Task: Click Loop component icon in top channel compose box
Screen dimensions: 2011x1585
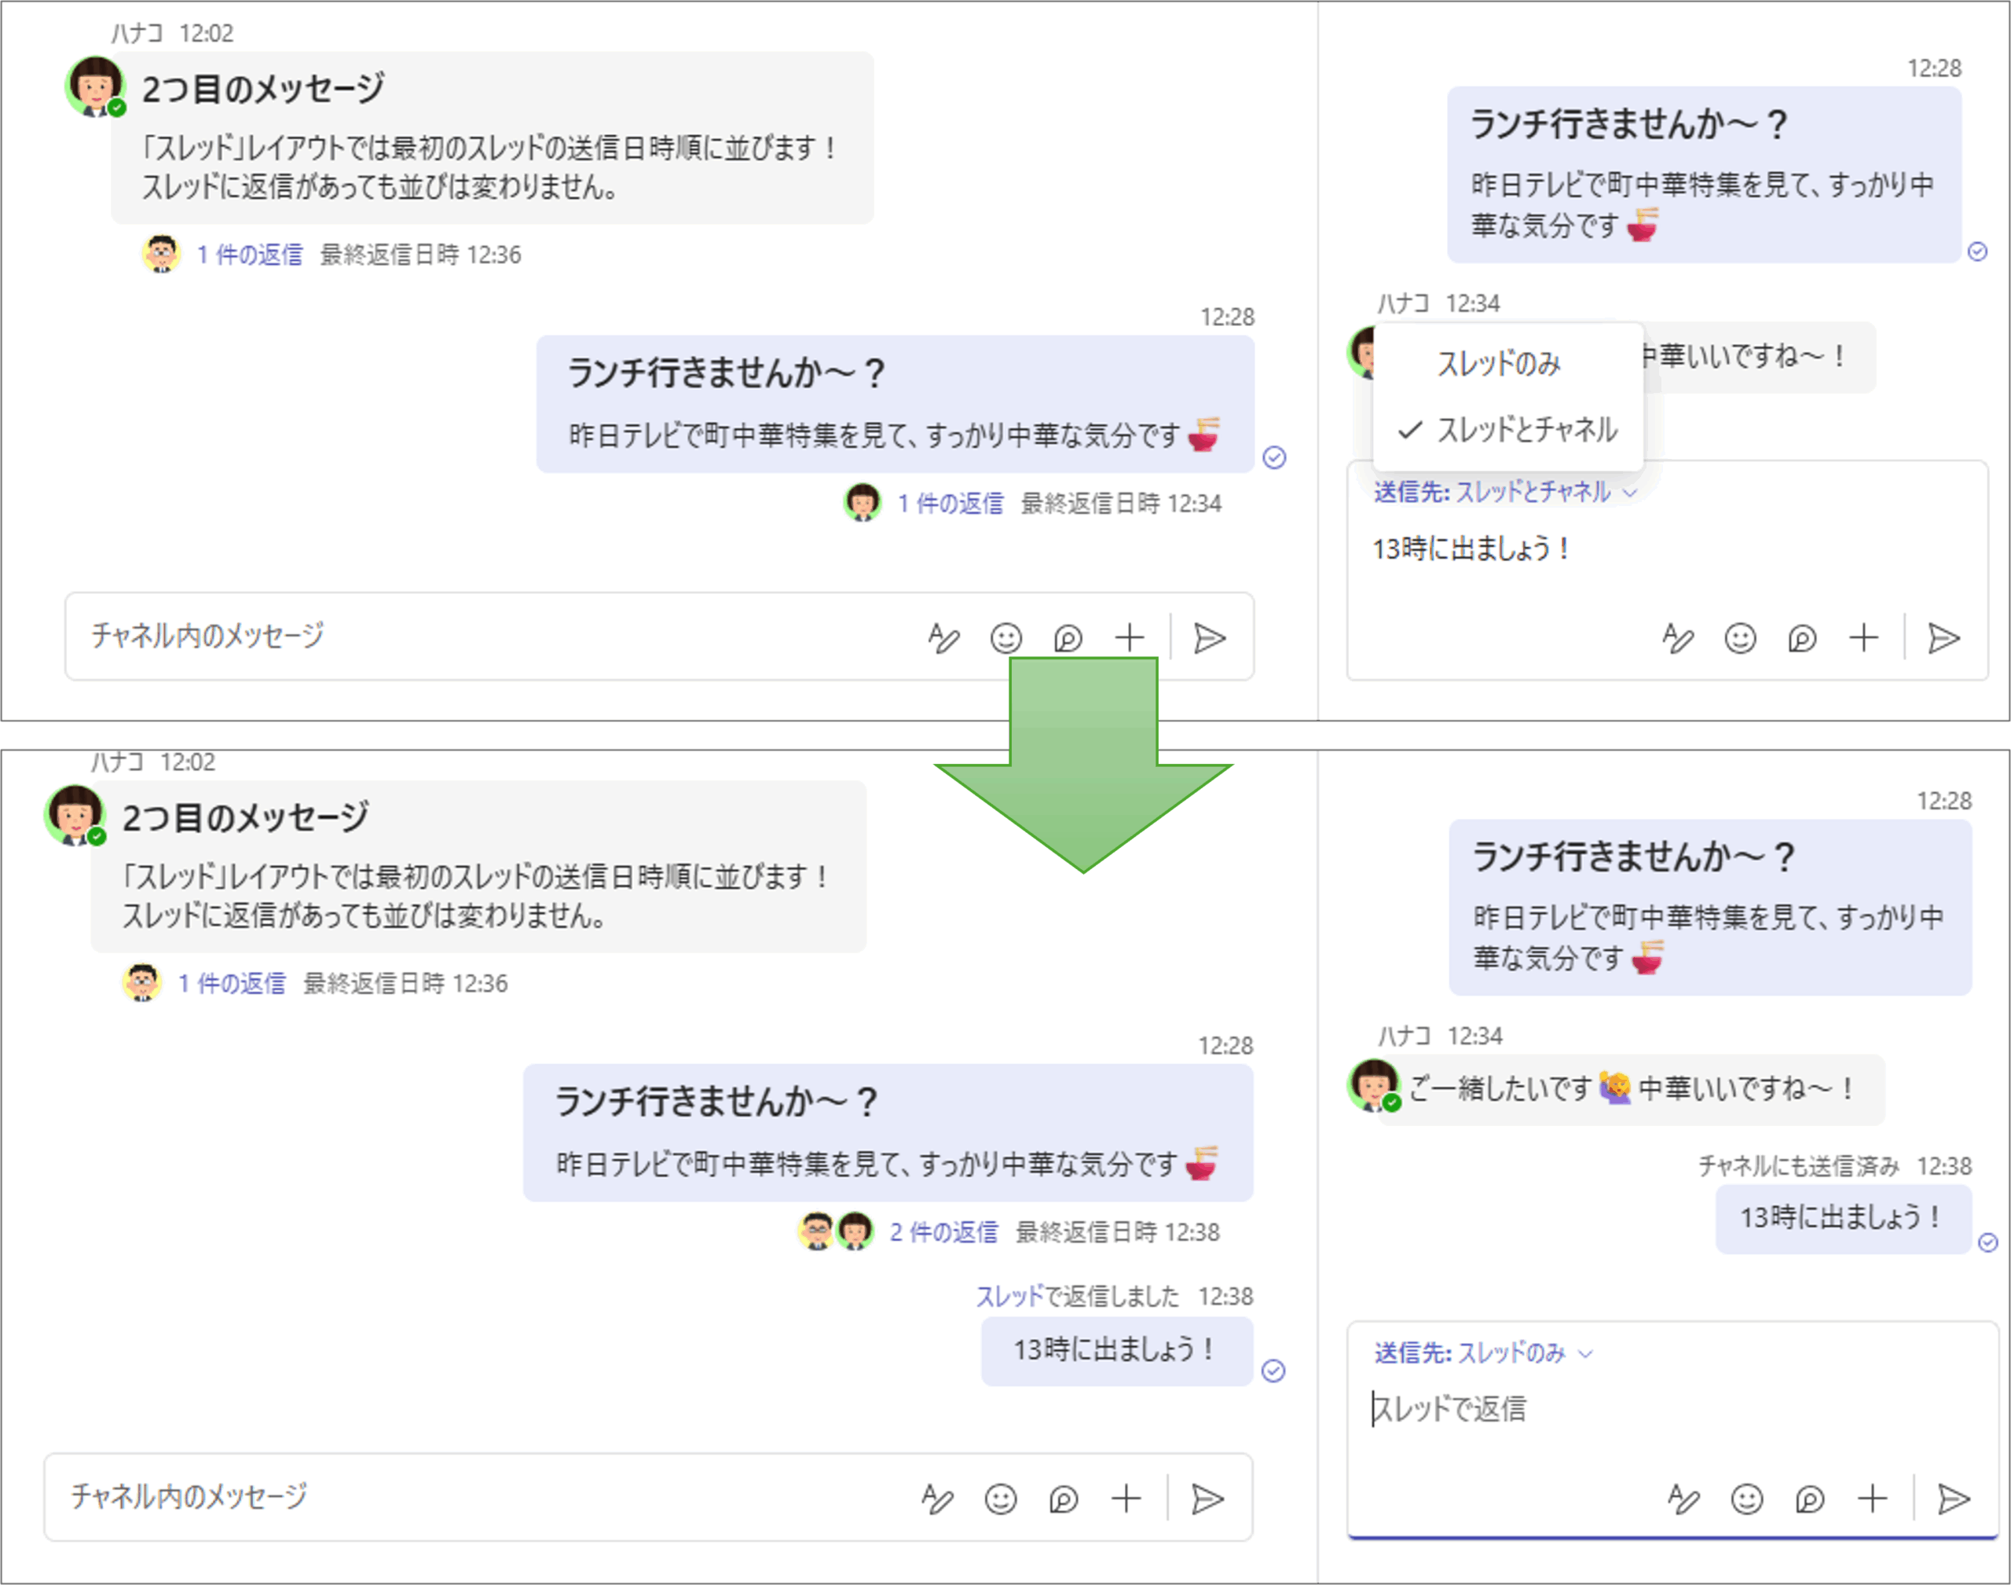Action: click(x=1068, y=638)
